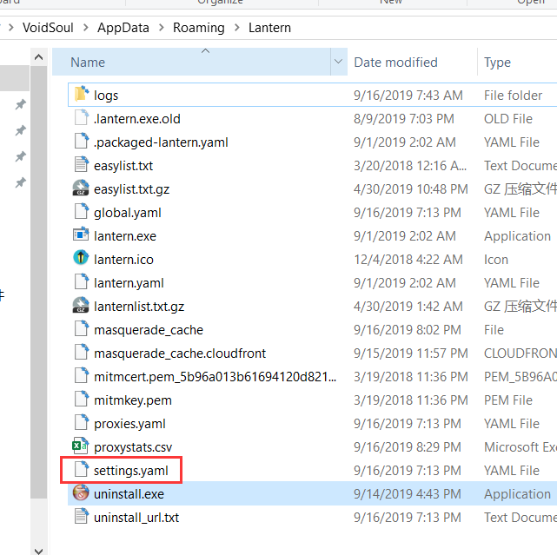557x555 pixels.
Task: Expand breadcrumb chevron after Roaming
Action: (237, 27)
